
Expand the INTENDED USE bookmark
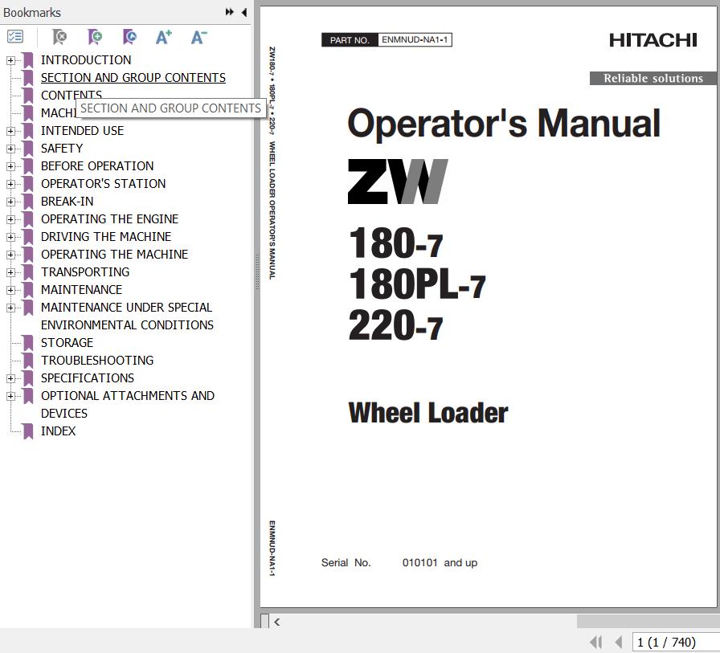point(10,131)
